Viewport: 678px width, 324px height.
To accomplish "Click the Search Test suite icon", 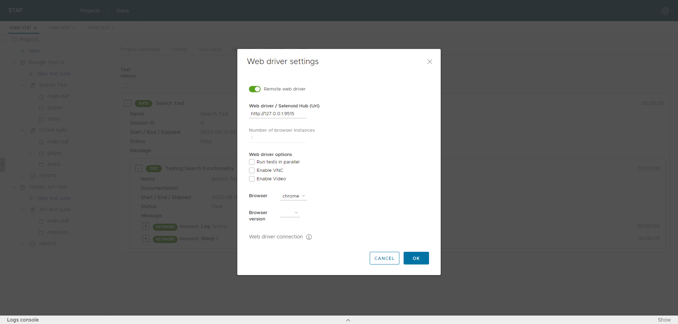I will 33,85.
